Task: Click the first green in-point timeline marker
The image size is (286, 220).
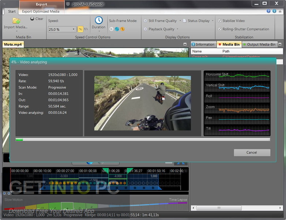Action: click(106, 170)
